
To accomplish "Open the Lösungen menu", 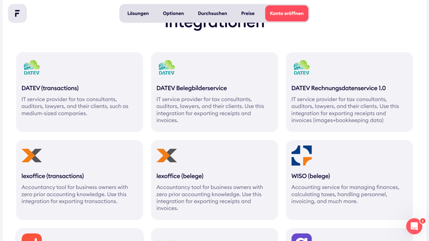I will click(138, 13).
